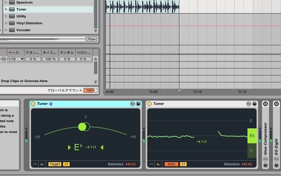Click first Tuner Reference 440 Hz value
The image size is (281, 176).
click(x=130, y=164)
